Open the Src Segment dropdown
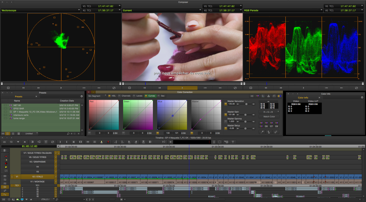366x202 pixels. (97, 96)
